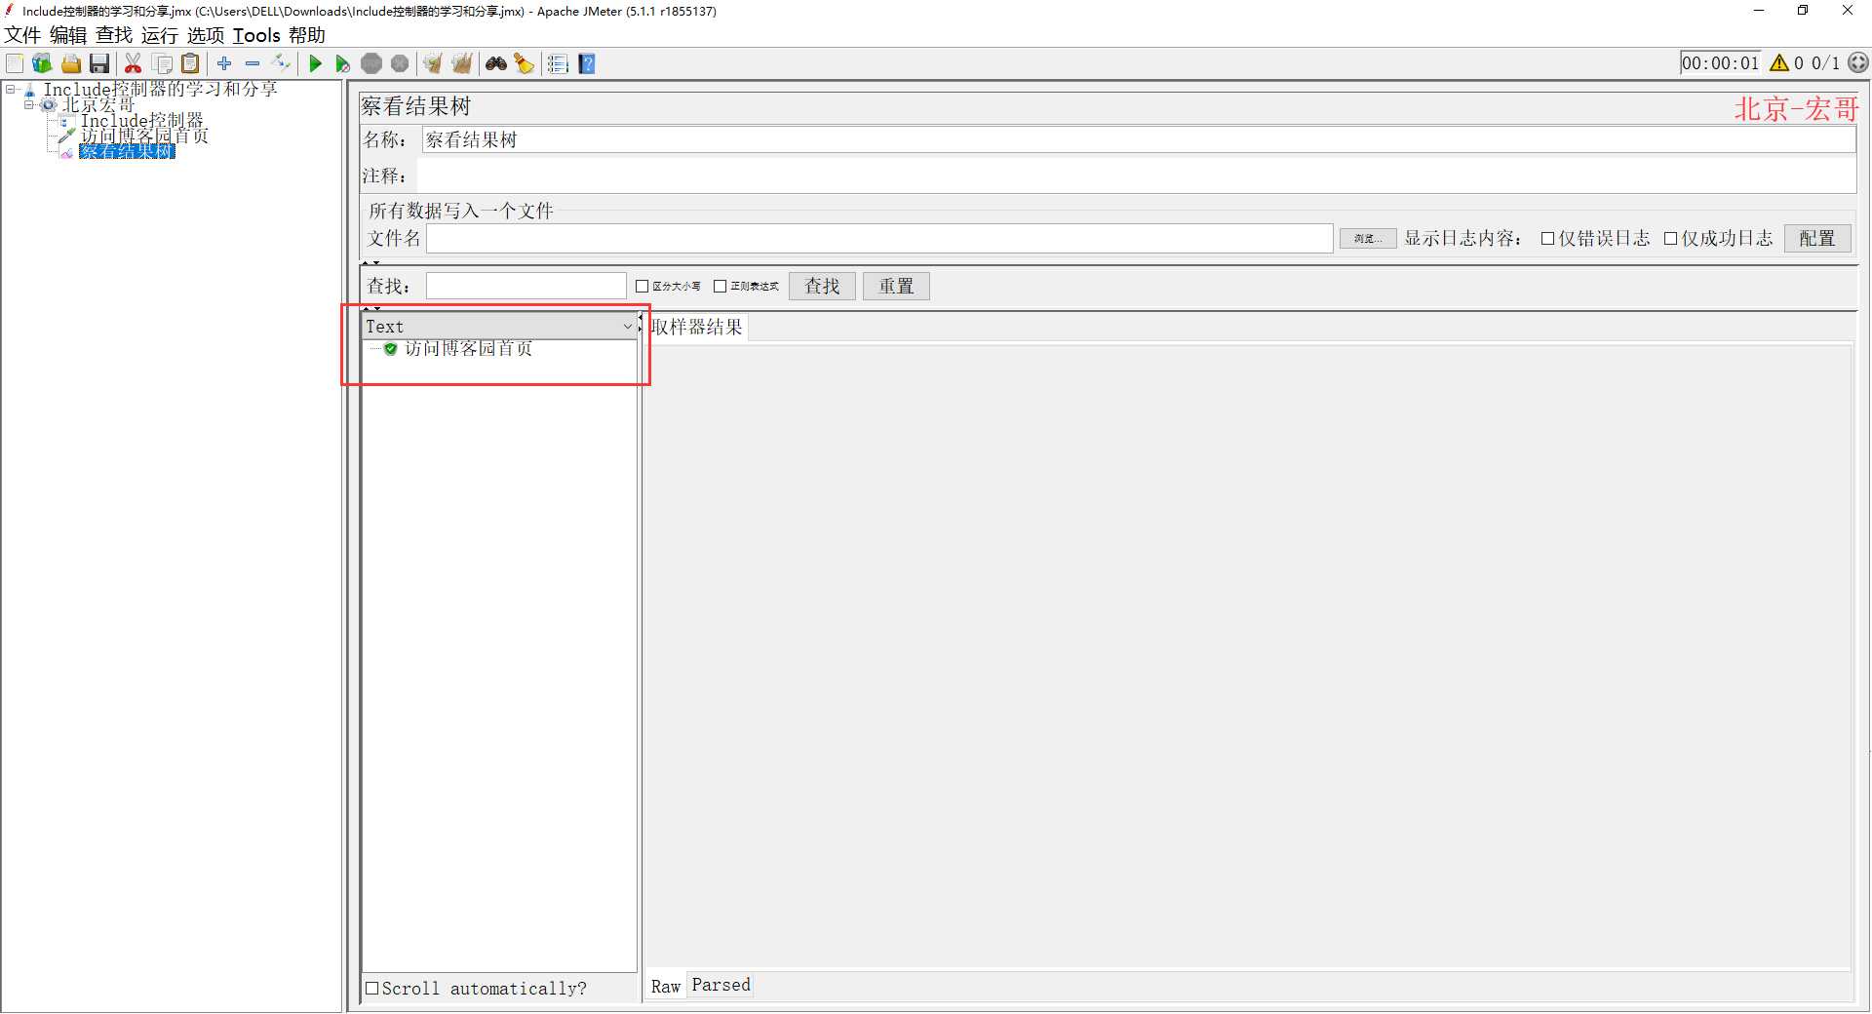Switch to the Raw tab

[666, 987]
